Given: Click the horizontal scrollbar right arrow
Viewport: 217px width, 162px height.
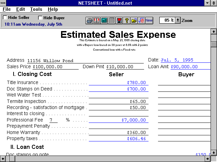Looking at the screenshot, I should [207, 158].
